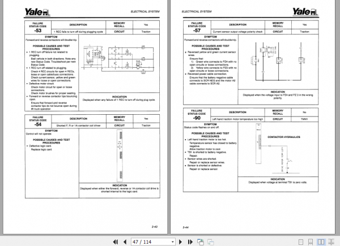Click the wiring diagram for code -57
Screen dimensions: 340x246
278,62
